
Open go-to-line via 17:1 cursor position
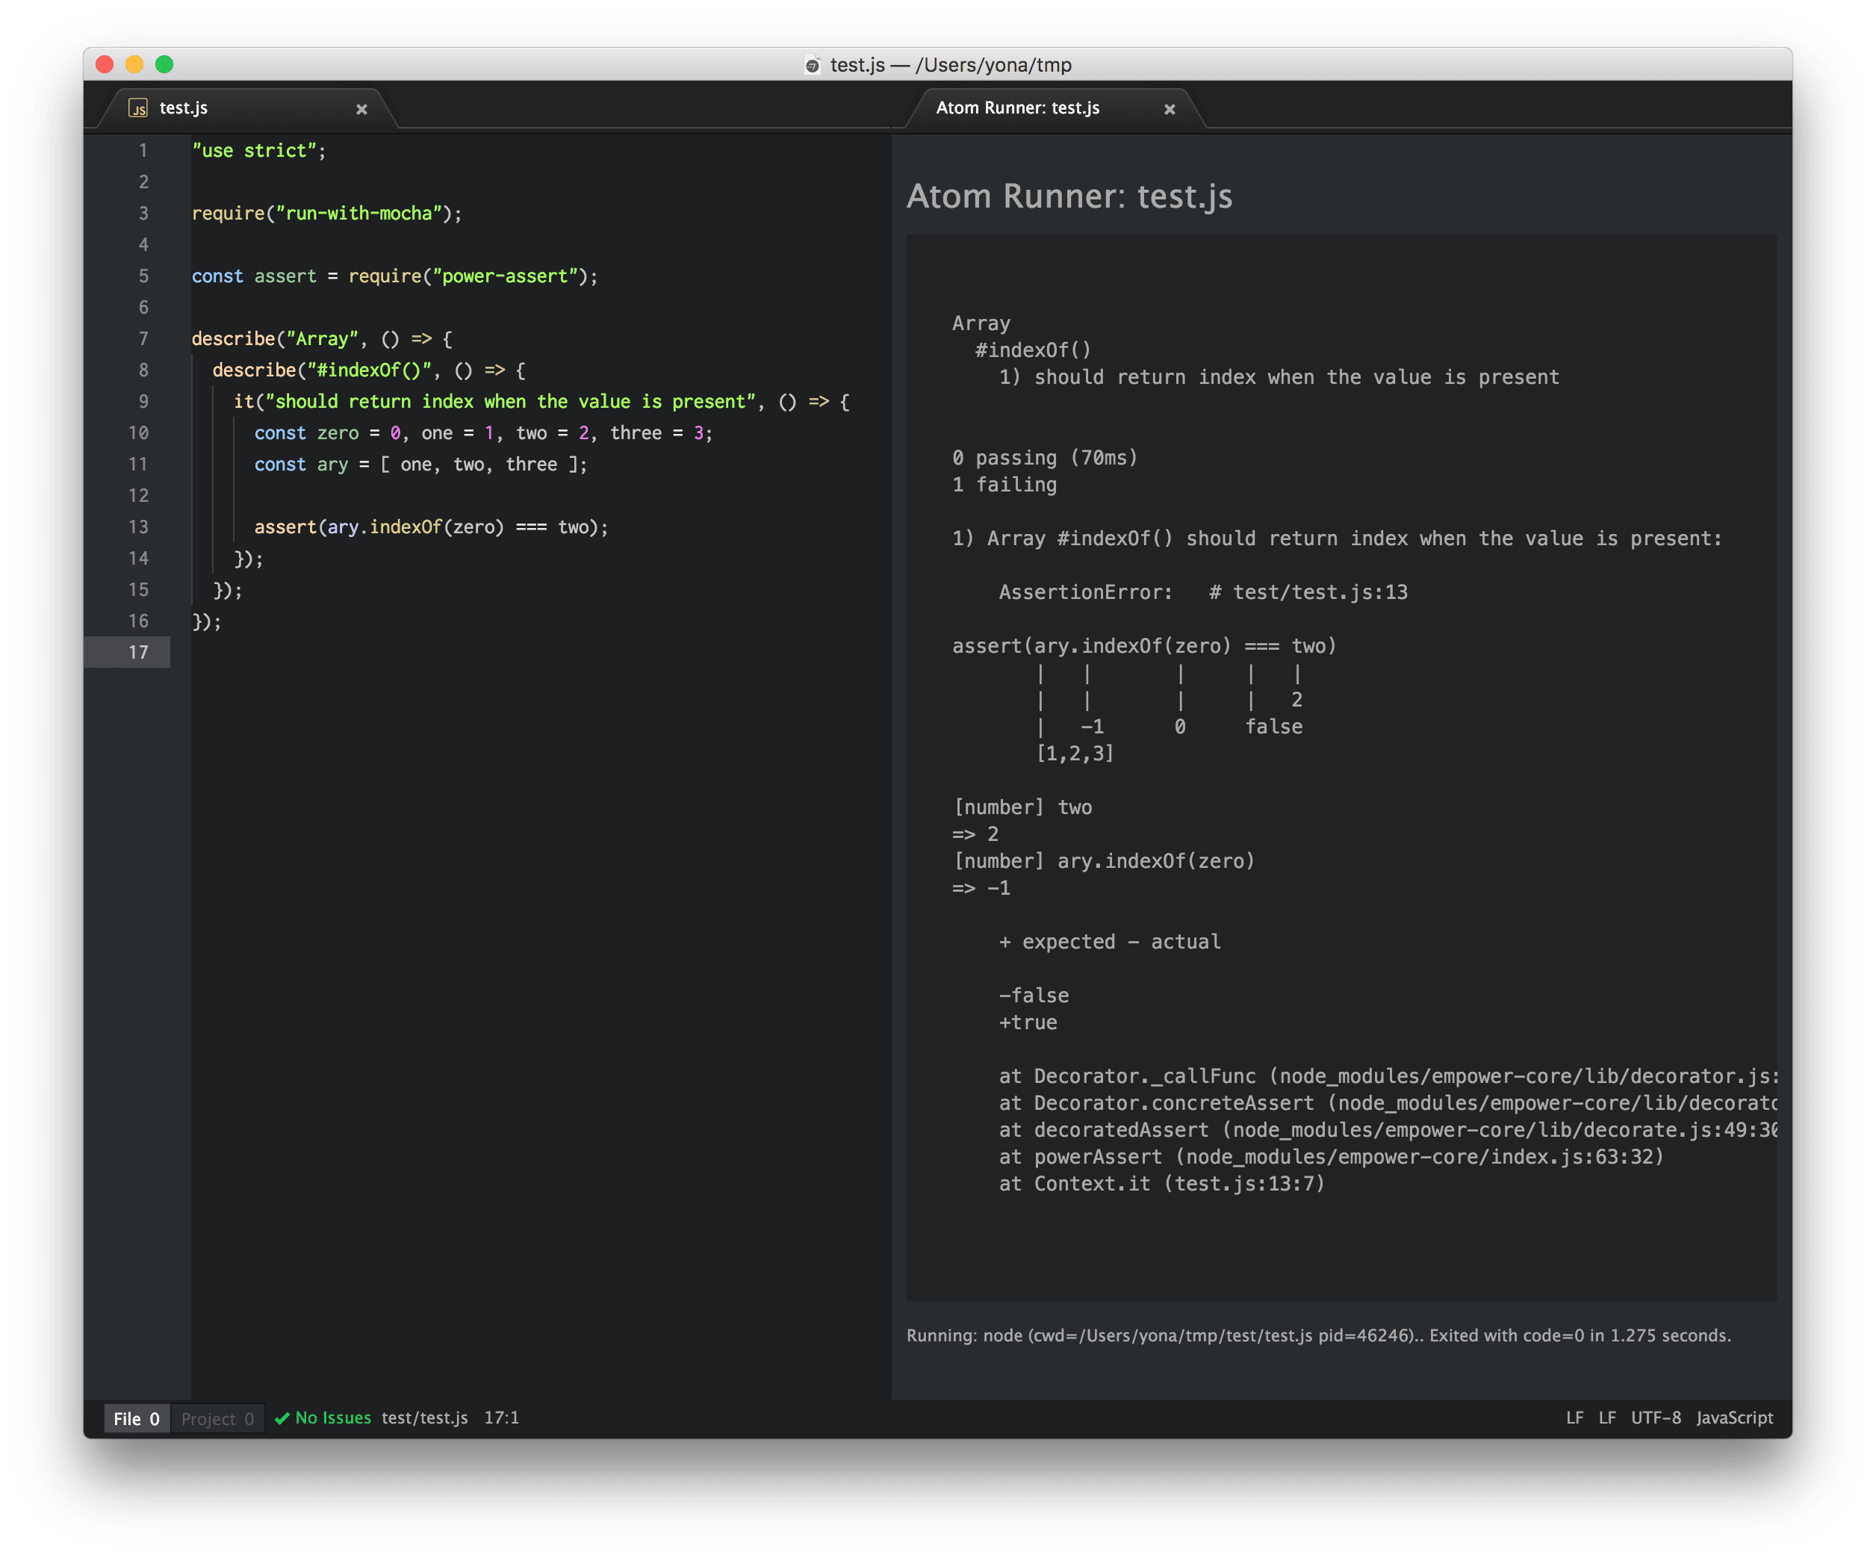pos(501,1418)
